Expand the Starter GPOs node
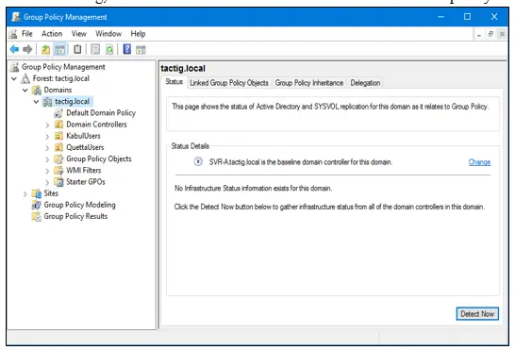Viewport: 515px width, 350px height. pyautogui.click(x=47, y=183)
